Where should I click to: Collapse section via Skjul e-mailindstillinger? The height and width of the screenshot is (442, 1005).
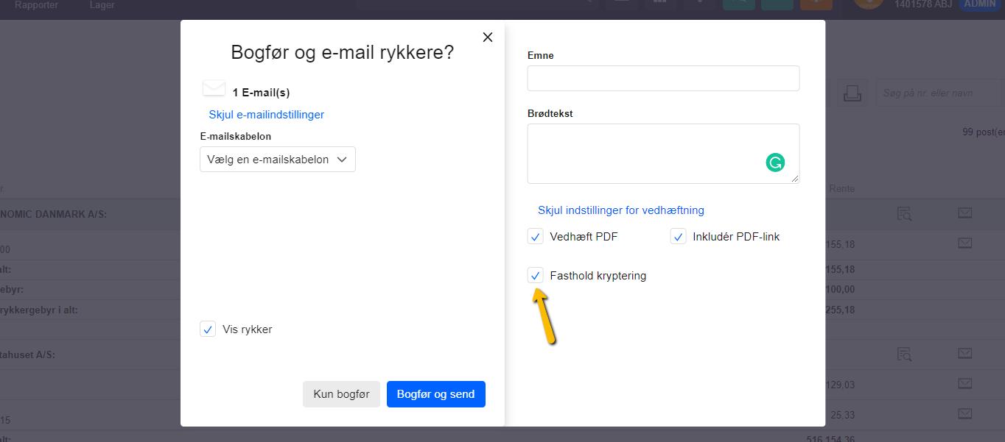(x=266, y=114)
